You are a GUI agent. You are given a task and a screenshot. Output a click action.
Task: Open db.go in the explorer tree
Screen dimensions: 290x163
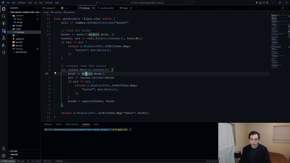pyautogui.click(x=24, y=19)
